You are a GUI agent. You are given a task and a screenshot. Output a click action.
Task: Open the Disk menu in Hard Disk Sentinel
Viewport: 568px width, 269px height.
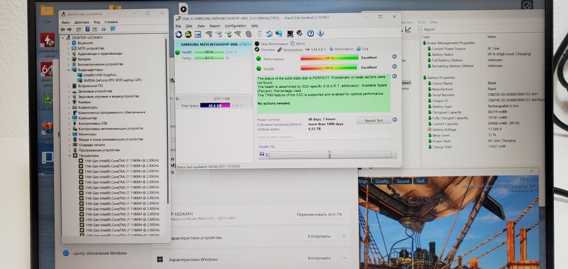tap(189, 26)
